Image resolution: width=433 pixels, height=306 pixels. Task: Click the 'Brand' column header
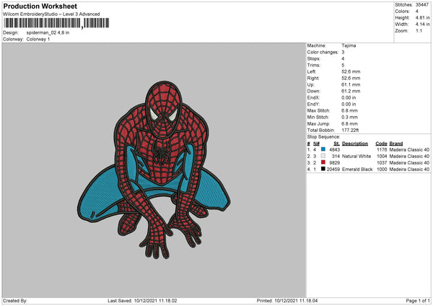396,144
